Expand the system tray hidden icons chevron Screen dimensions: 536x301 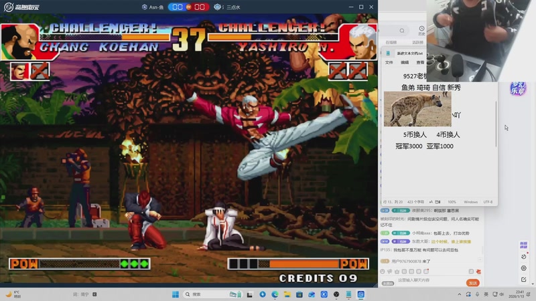460,294
